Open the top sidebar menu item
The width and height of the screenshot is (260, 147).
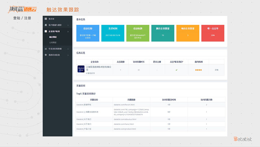pyautogui.click(x=57, y=19)
